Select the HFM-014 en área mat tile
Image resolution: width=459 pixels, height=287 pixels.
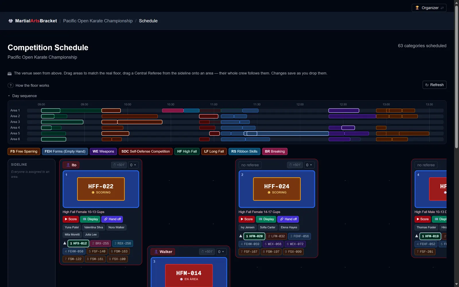click(x=189, y=276)
